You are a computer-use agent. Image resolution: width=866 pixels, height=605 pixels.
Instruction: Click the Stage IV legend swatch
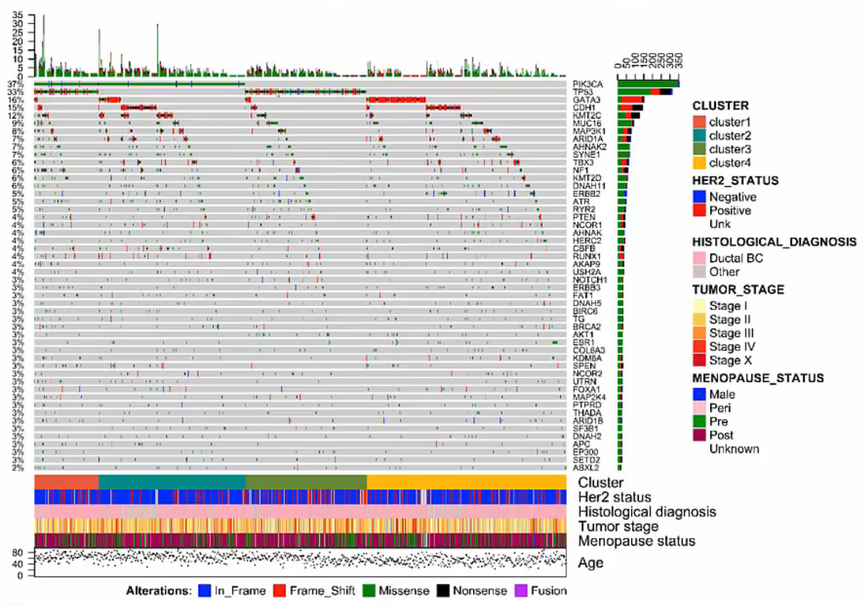(699, 346)
